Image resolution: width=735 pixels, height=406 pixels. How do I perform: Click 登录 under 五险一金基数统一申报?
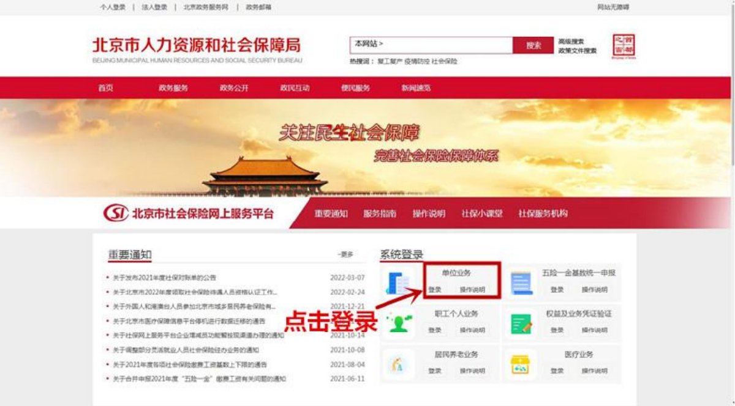pyautogui.click(x=557, y=290)
